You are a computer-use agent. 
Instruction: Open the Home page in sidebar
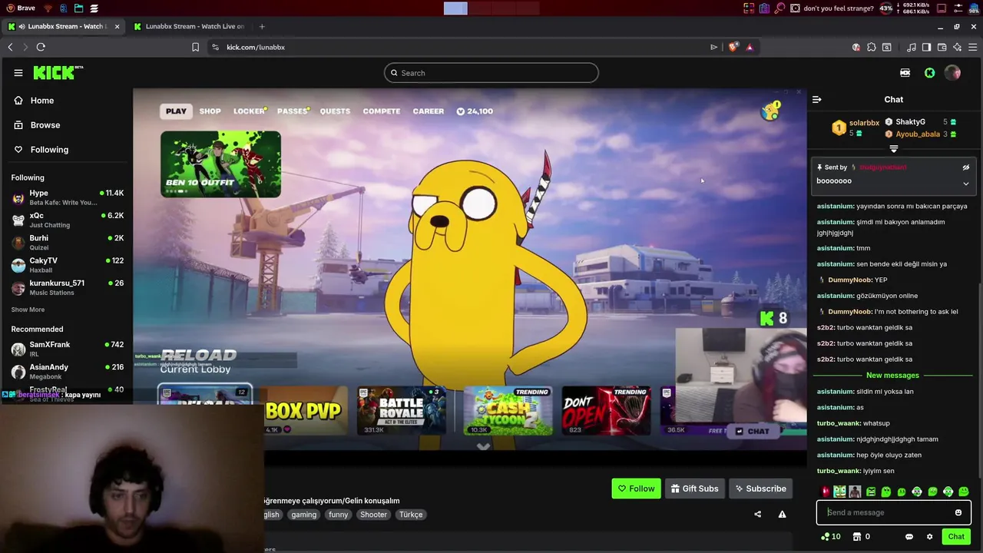click(66, 101)
